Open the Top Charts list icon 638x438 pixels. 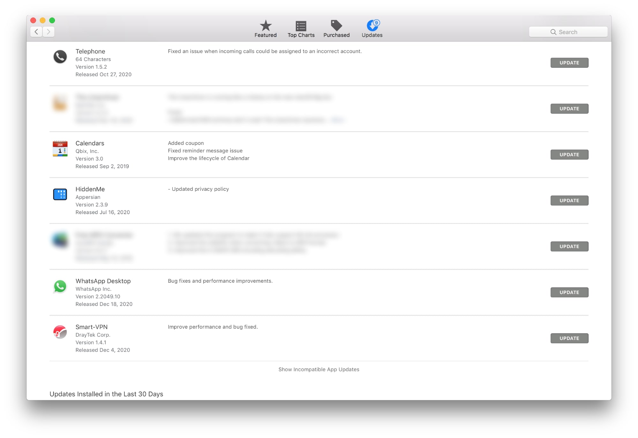click(301, 26)
